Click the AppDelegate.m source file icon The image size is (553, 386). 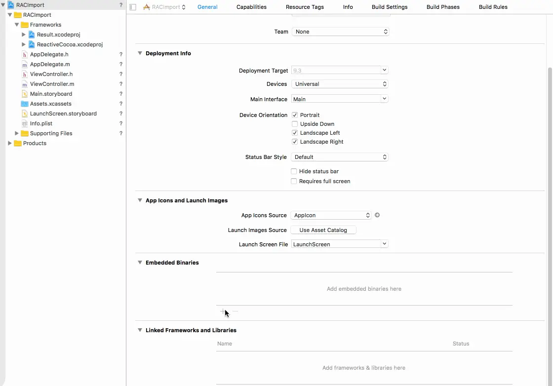pyautogui.click(x=25, y=64)
